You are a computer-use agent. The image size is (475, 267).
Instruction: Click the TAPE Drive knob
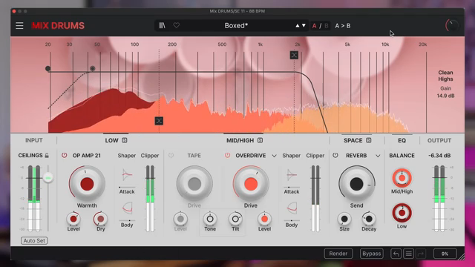tap(194, 184)
